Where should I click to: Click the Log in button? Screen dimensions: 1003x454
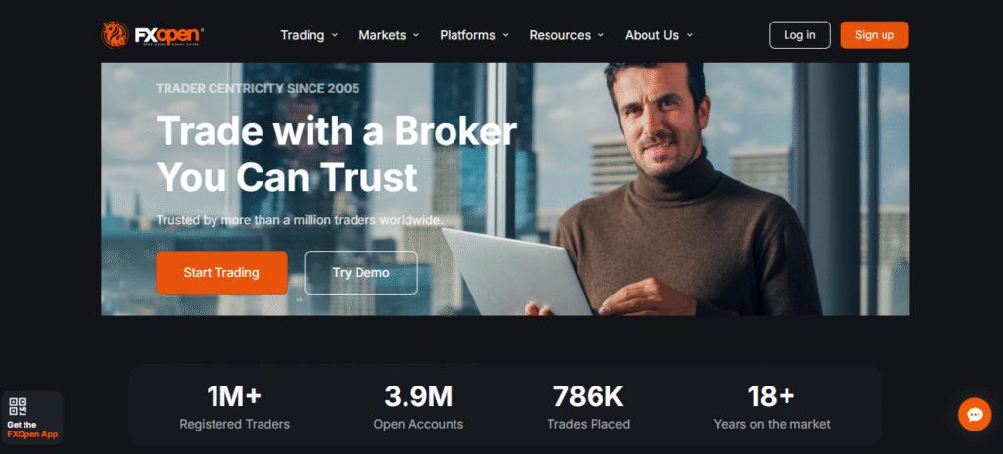click(799, 35)
